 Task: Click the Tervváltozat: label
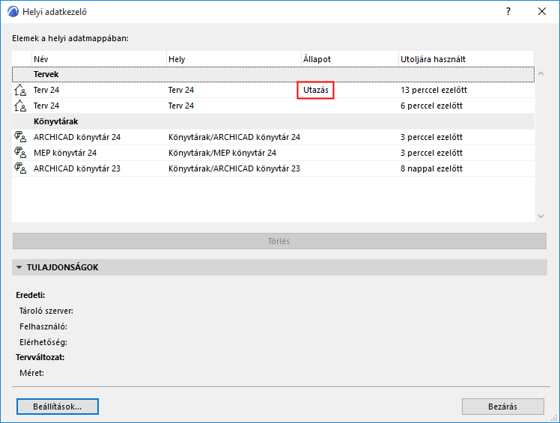(40, 357)
